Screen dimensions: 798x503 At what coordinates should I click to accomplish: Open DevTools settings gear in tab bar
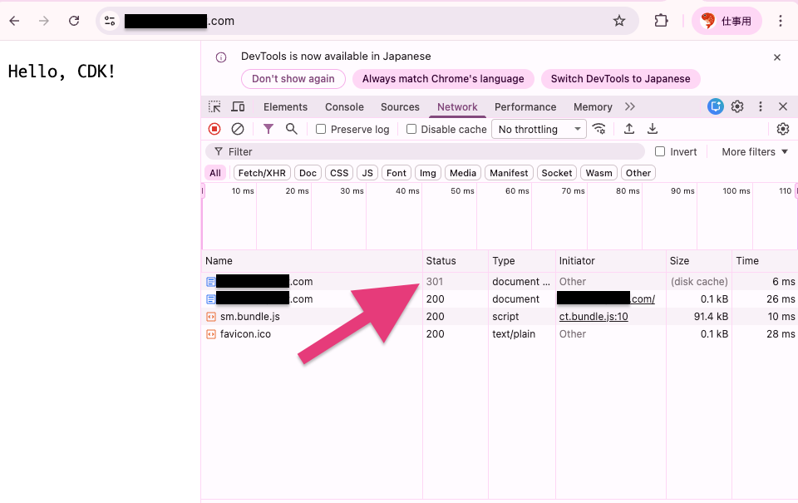[x=737, y=106]
